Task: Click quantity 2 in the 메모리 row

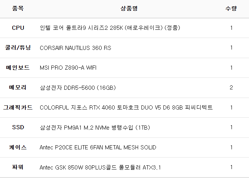Action: coord(231,88)
